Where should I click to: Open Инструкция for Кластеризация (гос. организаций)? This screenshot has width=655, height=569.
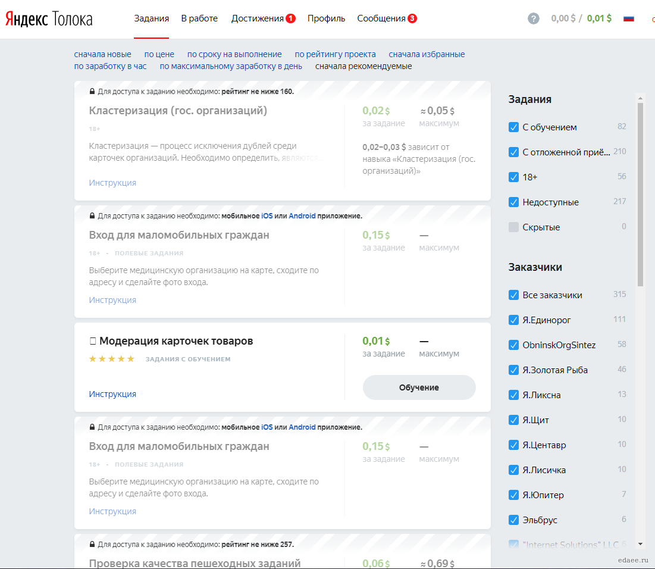tap(112, 183)
